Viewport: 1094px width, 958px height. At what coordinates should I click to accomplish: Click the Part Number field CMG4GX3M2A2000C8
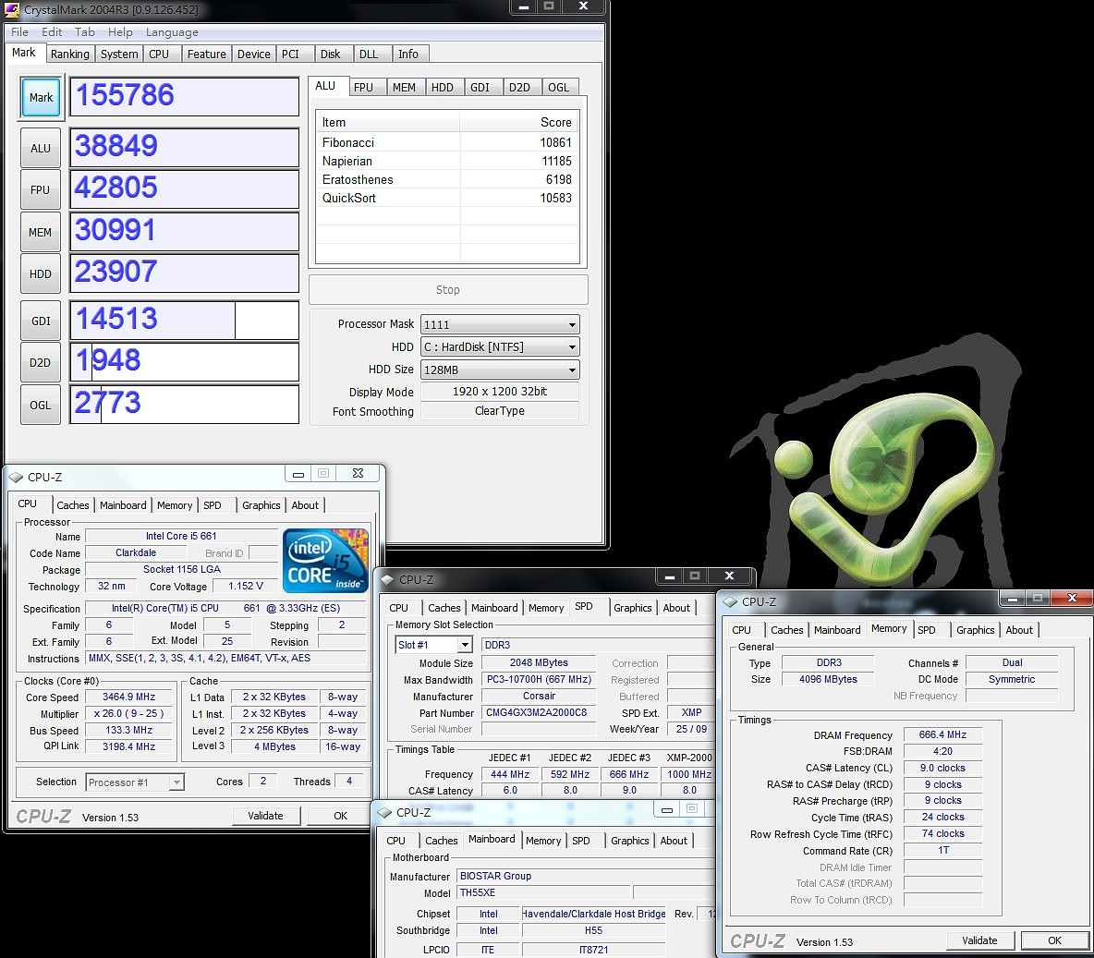point(538,713)
